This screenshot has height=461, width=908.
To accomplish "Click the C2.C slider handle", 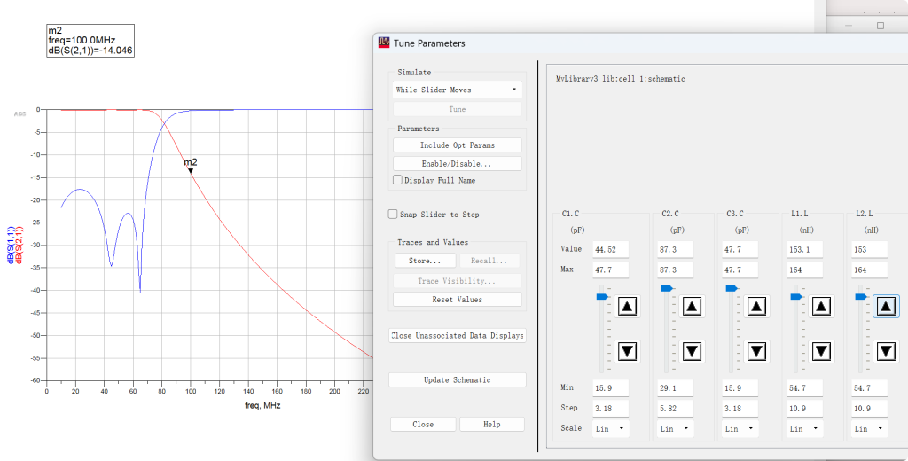I will [668, 288].
